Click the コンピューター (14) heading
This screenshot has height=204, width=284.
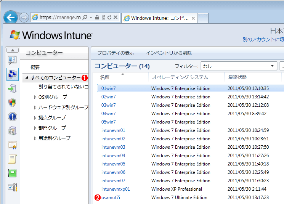[122, 66]
